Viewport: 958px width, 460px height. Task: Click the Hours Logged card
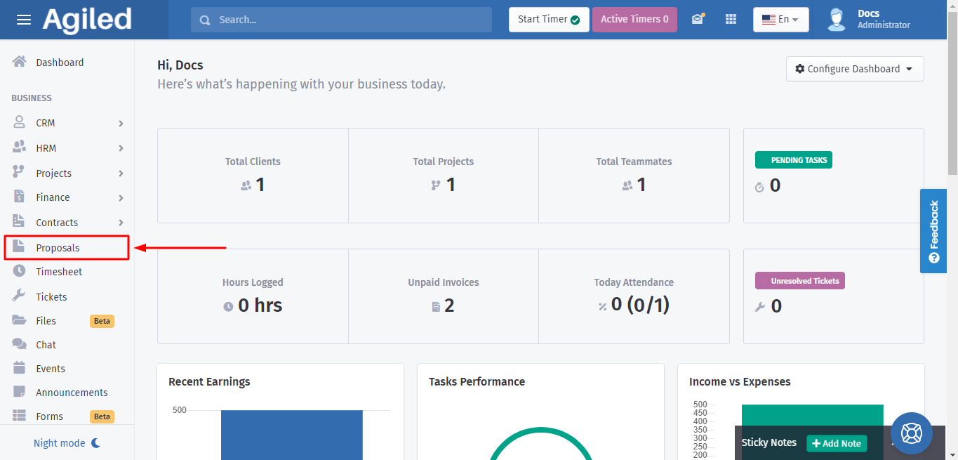[253, 296]
